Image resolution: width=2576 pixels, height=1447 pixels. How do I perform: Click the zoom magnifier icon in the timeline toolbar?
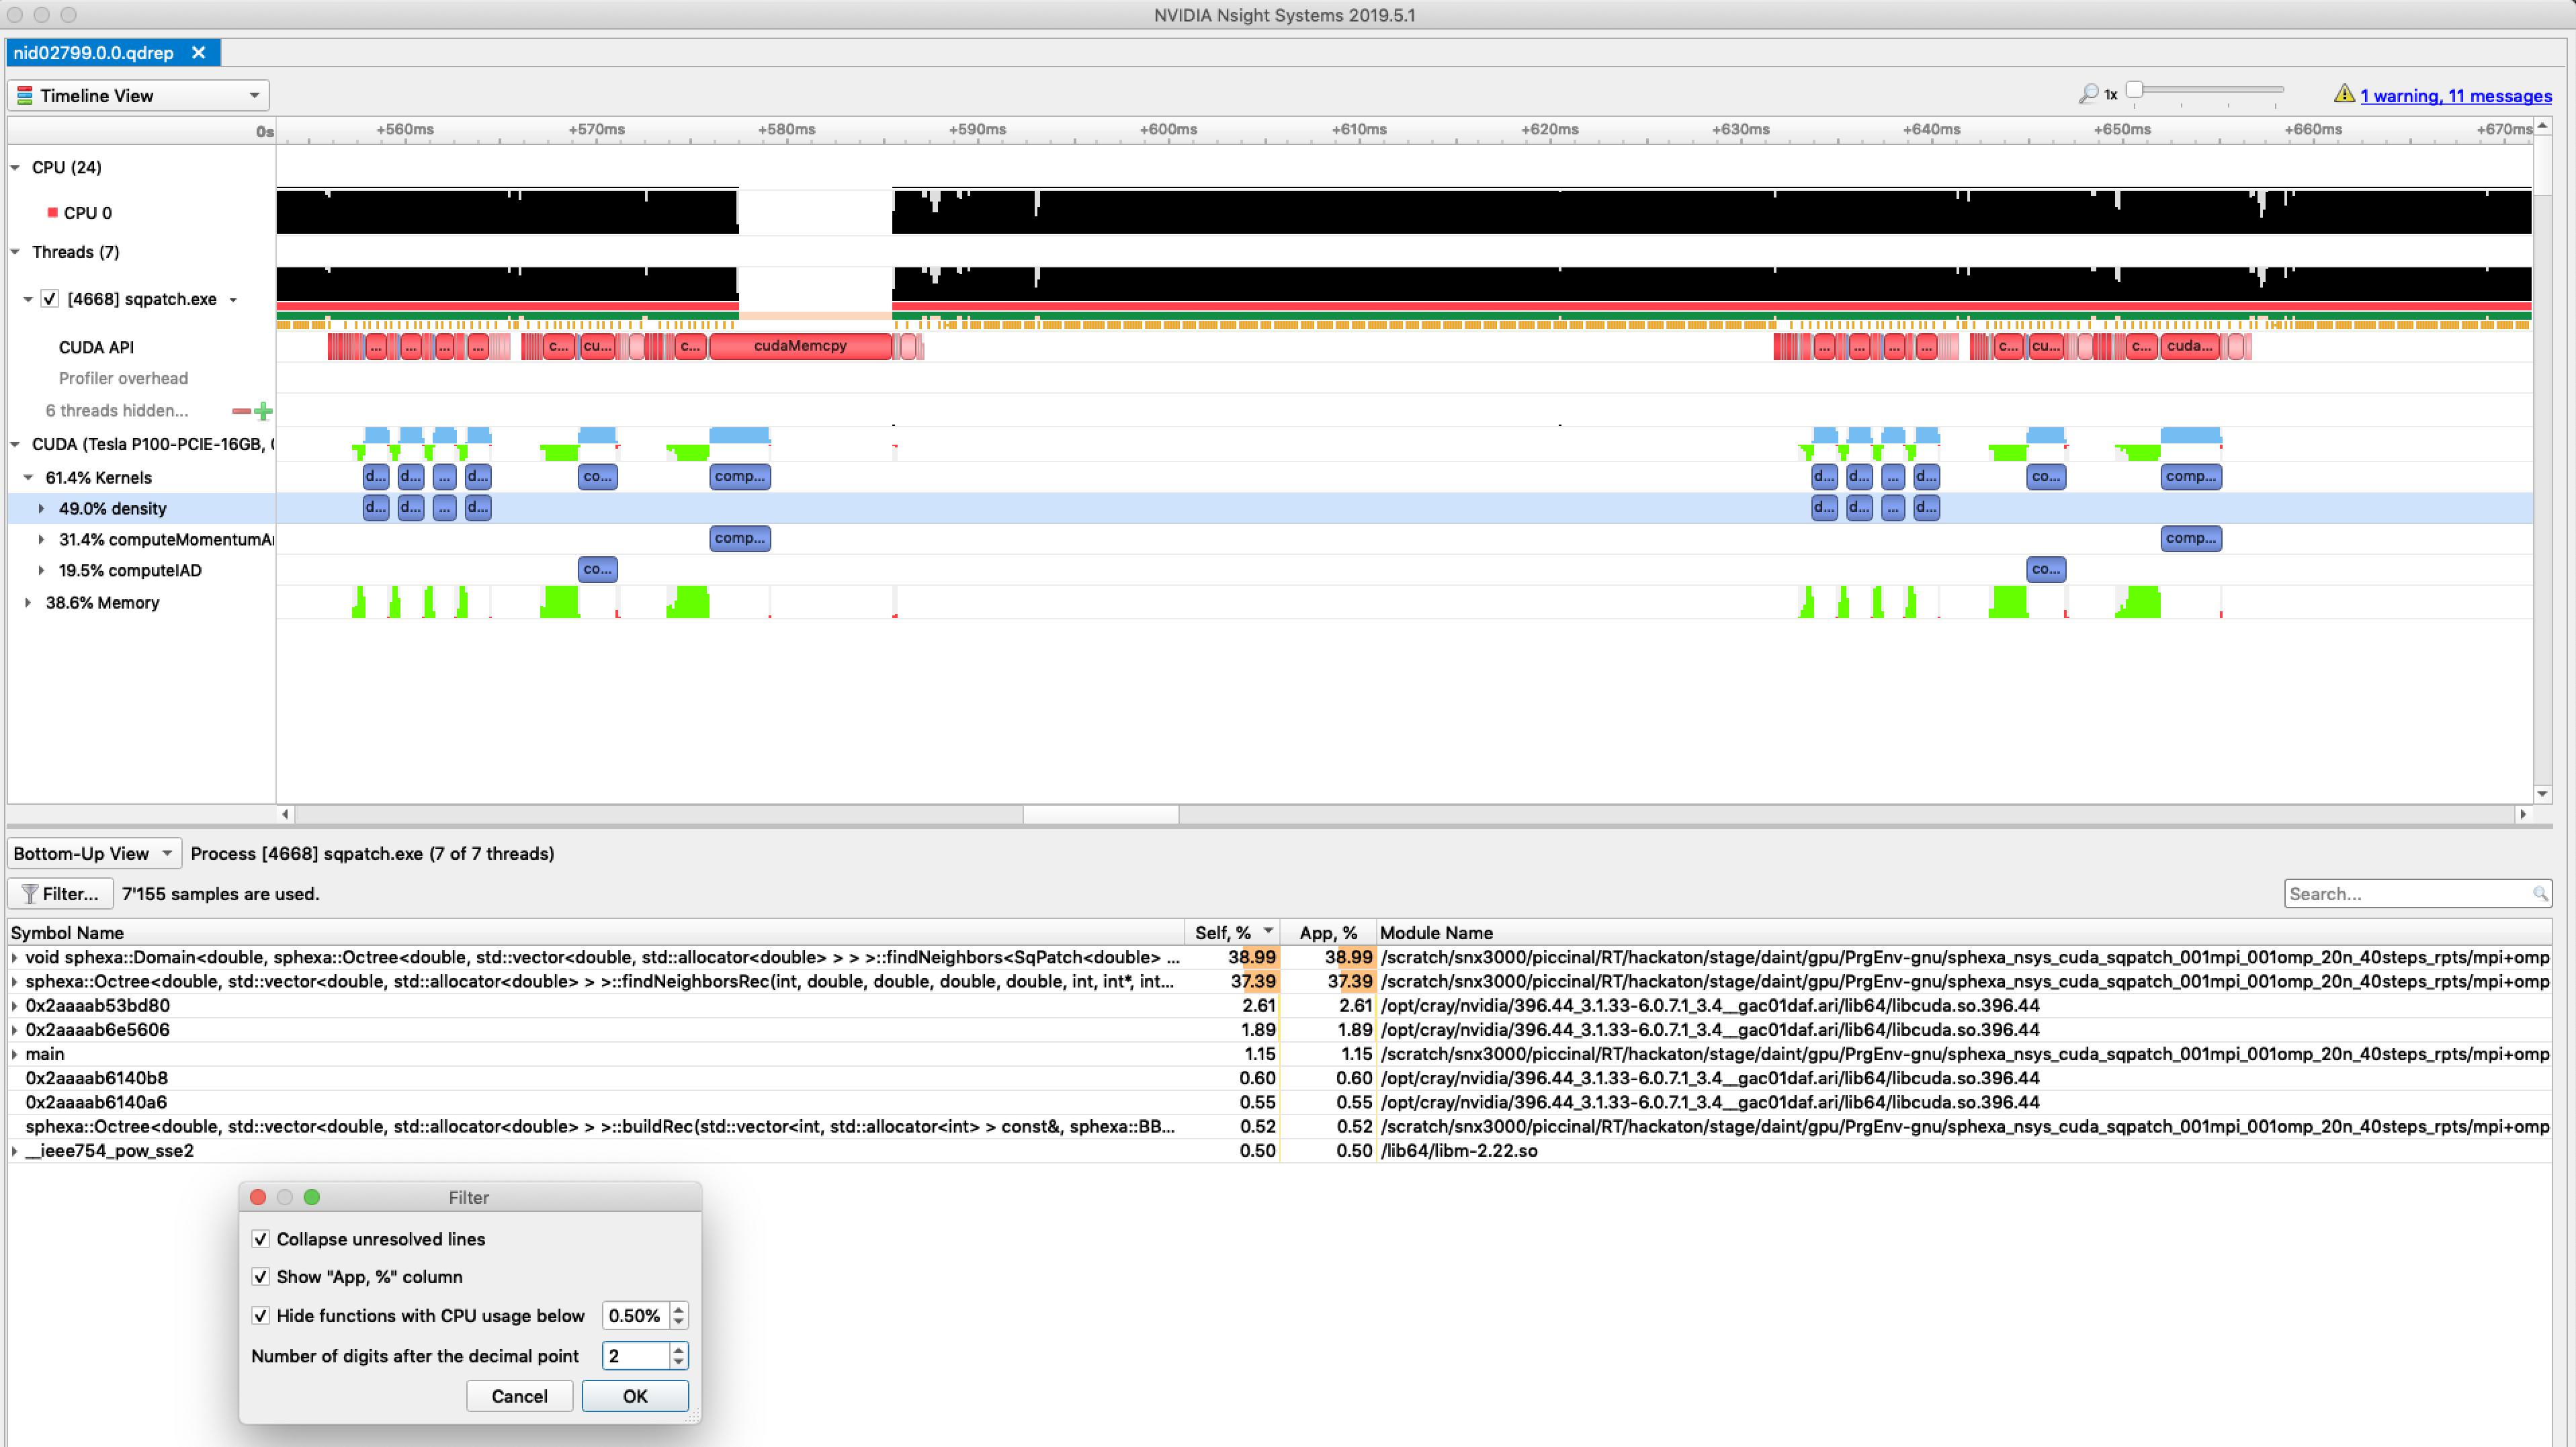click(x=2088, y=92)
